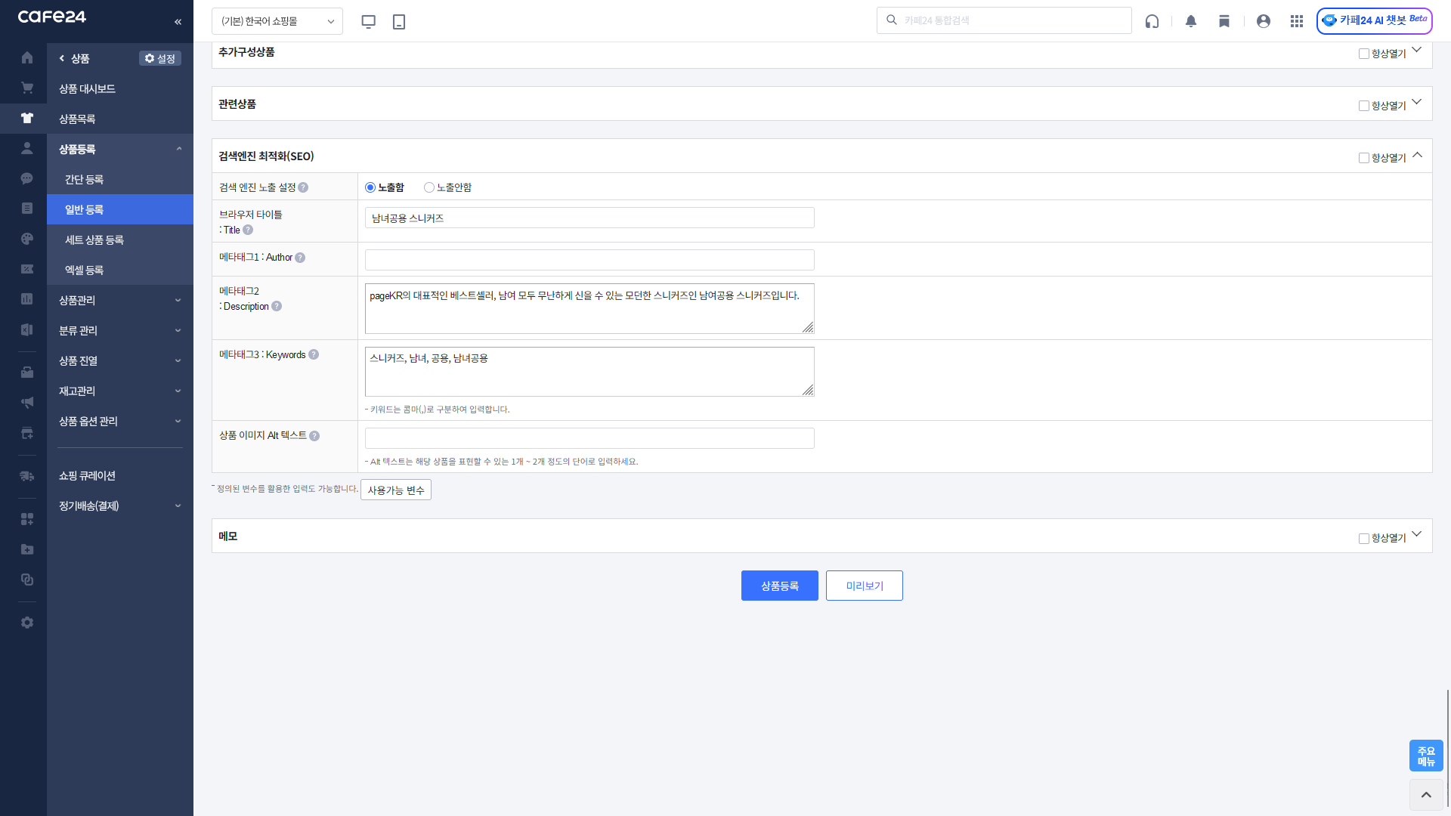Expand the 관련상품 section chevron
Image resolution: width=1451 pixels, height=816 pixels.
[x=1417, y=103]
